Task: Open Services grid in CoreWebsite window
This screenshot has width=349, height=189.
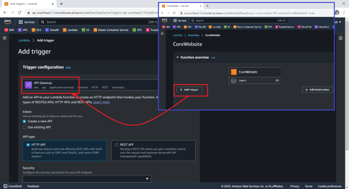Action: 180,20
